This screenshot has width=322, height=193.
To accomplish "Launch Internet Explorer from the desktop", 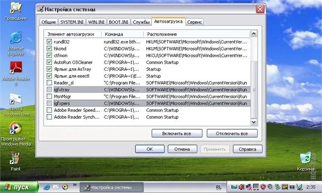I will coord(16,44).
